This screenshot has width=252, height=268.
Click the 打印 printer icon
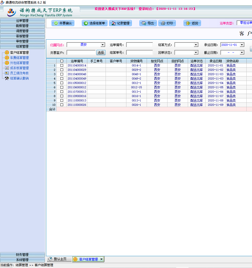163,23
